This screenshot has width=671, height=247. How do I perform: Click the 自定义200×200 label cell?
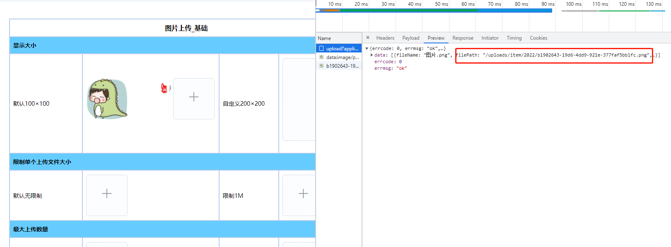[x=249, y=103]
